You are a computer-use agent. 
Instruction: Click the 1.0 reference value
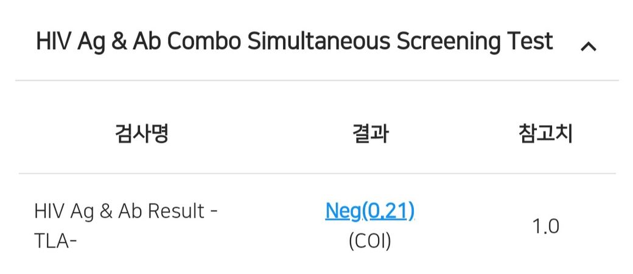545,226
